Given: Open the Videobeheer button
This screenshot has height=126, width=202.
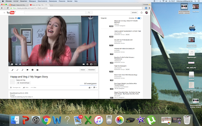Looking at the screenshot, I should (x=92, y=70).
